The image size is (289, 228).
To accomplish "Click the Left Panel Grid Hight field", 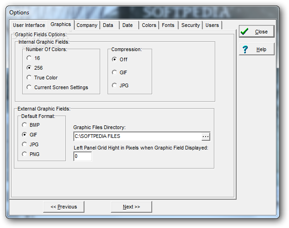I will pos(83,156).
